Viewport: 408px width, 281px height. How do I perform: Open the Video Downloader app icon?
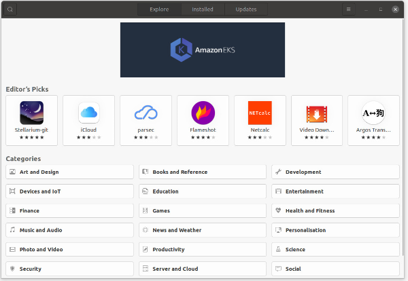[x=317, y=114]
